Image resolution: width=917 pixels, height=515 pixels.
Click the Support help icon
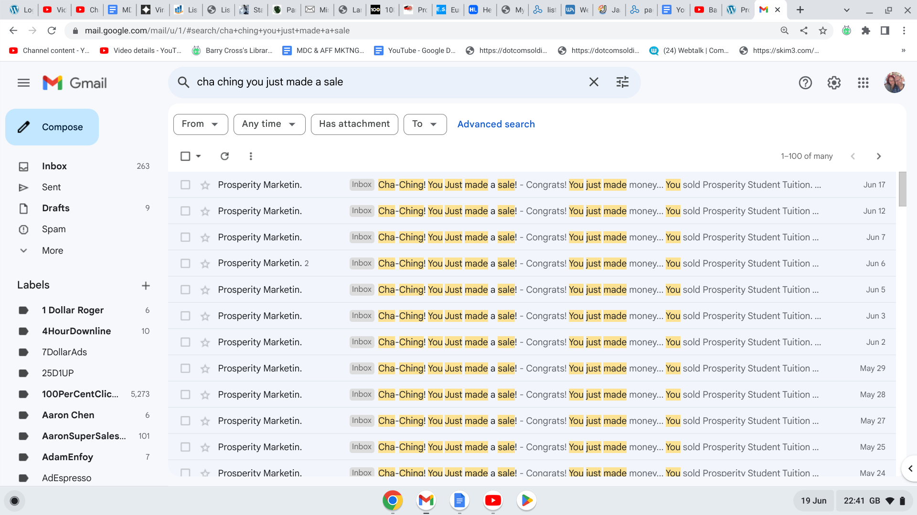click(805, 83)
